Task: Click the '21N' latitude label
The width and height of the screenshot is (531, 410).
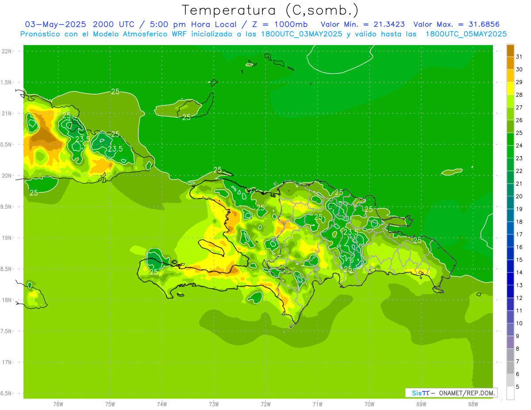Action: [x=7, y=113]
